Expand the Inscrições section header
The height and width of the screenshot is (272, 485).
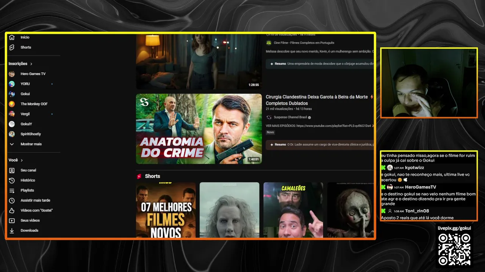[20, 64]
